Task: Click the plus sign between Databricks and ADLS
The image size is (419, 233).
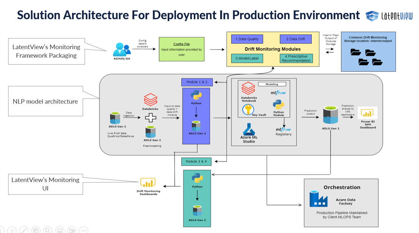Action: point(150,118)
